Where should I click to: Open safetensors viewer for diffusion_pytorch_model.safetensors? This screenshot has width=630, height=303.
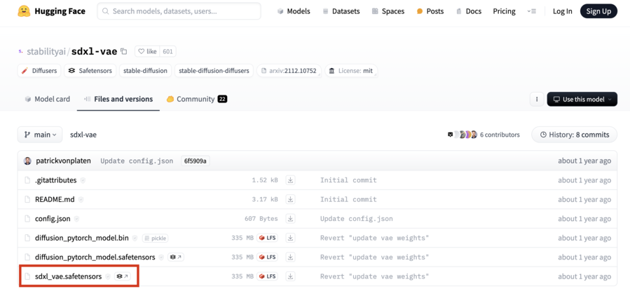click(176, 257)
